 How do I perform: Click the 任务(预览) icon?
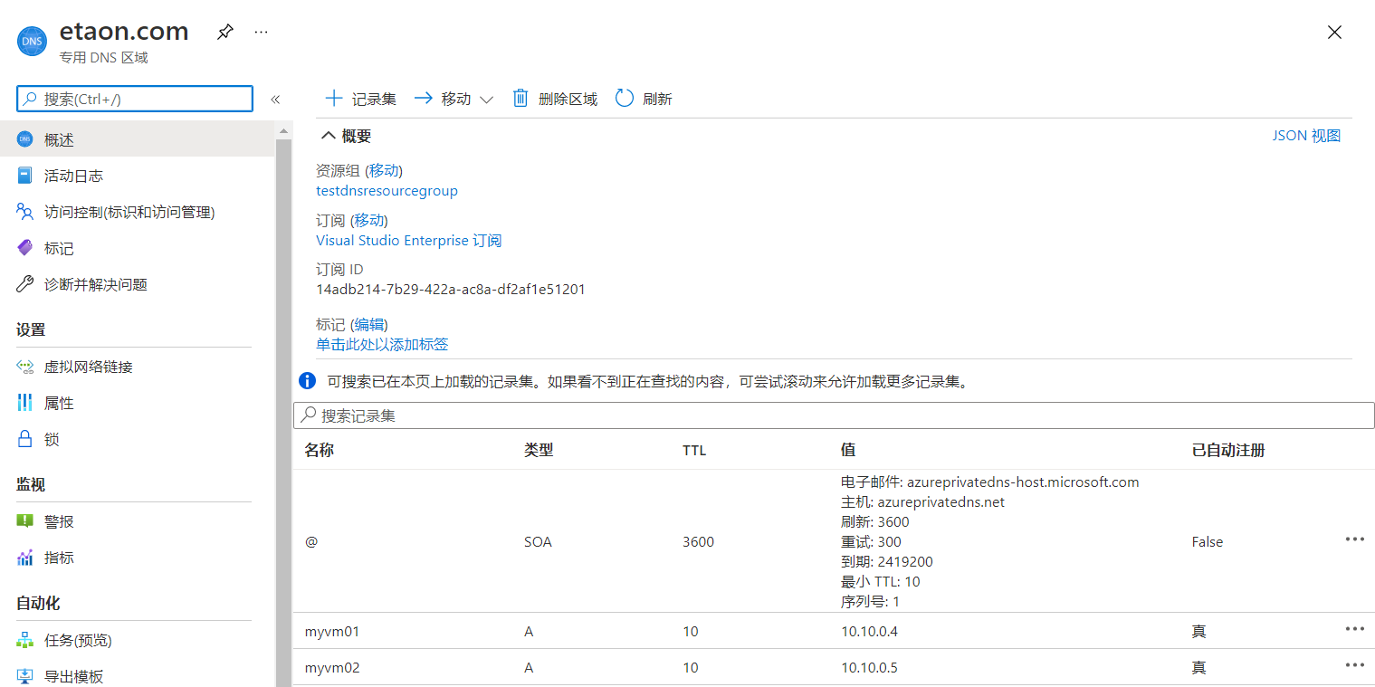tap(25, 640)
